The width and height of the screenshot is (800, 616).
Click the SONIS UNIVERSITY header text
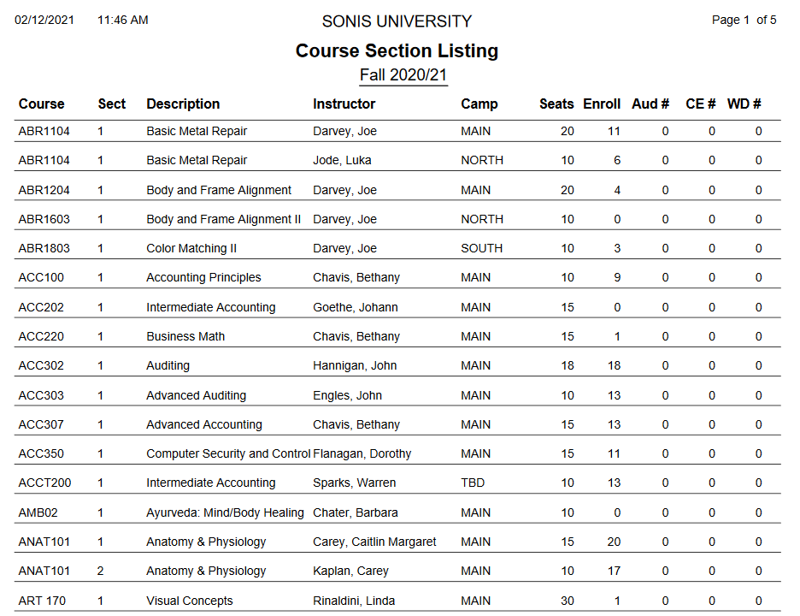397,21
